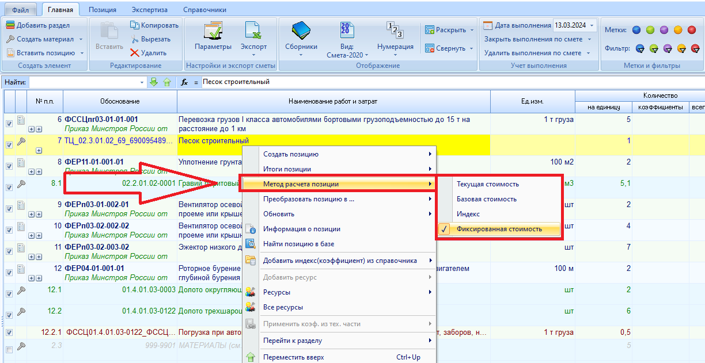The image size is (705, 363).
Task: Click the Удалить red cross icon
Action: tap(135, 53)
